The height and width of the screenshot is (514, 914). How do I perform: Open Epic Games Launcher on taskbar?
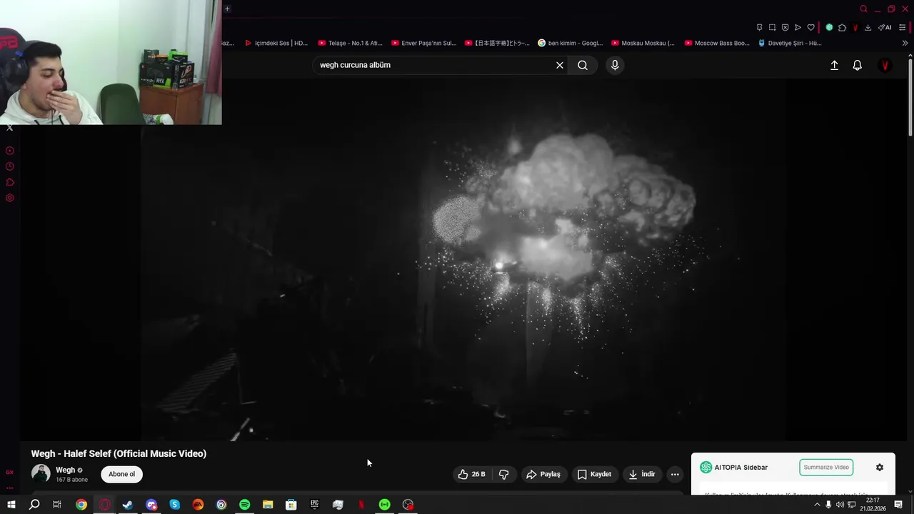(314, 505)
